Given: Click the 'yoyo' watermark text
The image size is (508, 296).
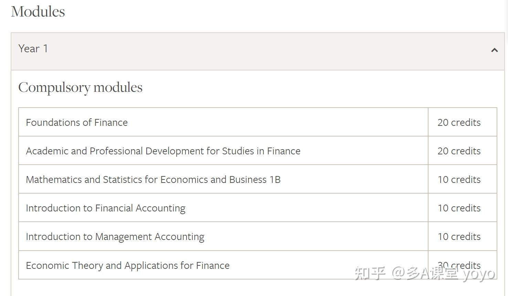Looking at the screenshot, I should point(478,274).
